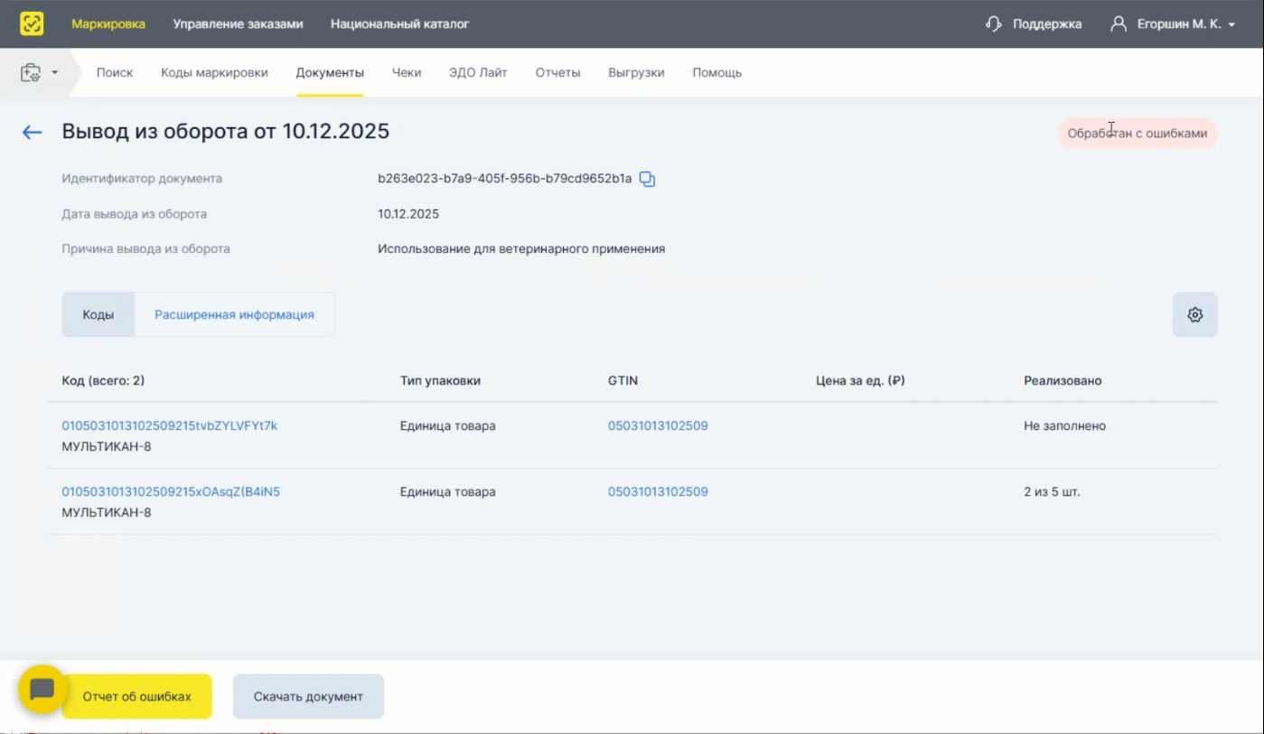
Task: Click the Обработан с ошибками status badge
Action: pos(1137,134)
